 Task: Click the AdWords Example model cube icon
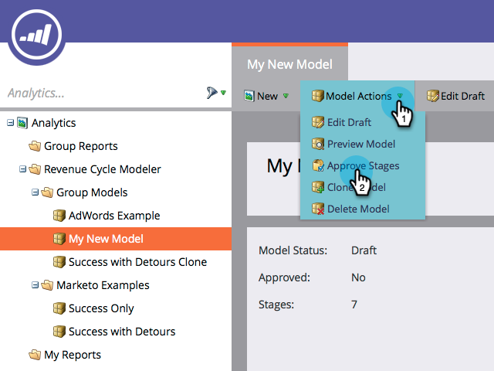click(x=59, y=216)
